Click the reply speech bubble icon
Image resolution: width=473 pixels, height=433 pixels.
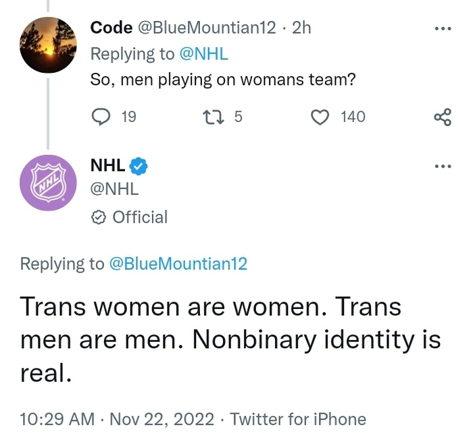[x=101, y=117]
